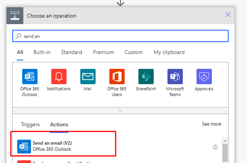This screenshot has height=163, width=247.
Task: Click the See more link
Action: [x=212, y=124]
